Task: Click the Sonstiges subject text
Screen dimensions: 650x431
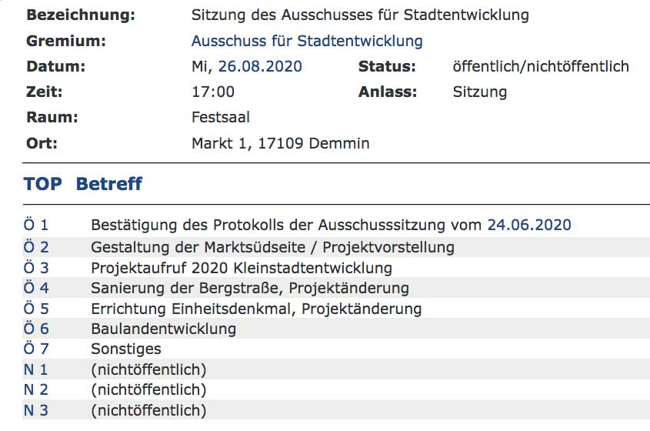Action: pos(125,349)
